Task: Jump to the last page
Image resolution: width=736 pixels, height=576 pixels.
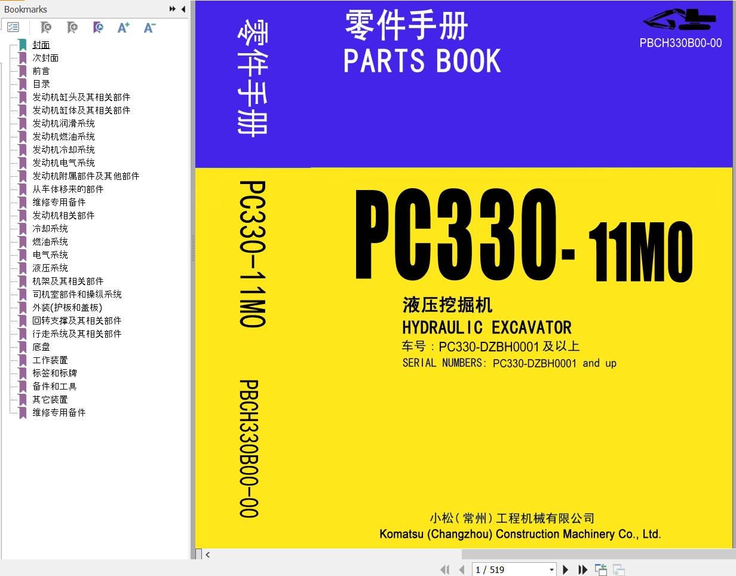Action: pyautogui.click(x=582, y=570)
